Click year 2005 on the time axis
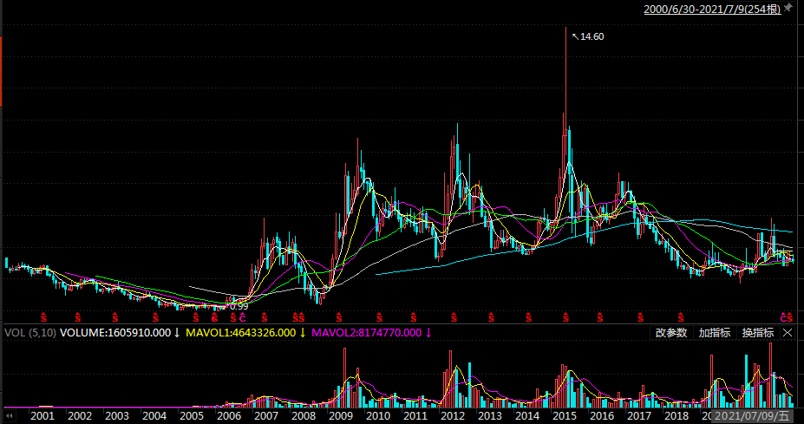804x424 pixels. tap(192, 416)
